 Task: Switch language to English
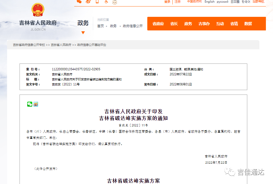(209, 2)
